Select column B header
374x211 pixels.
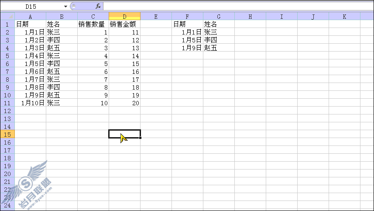tap(62, 17)
